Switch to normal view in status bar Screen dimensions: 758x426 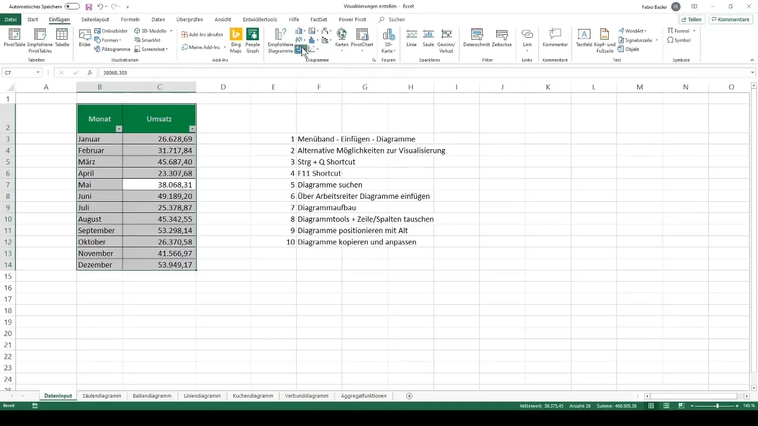pos(651,405)
